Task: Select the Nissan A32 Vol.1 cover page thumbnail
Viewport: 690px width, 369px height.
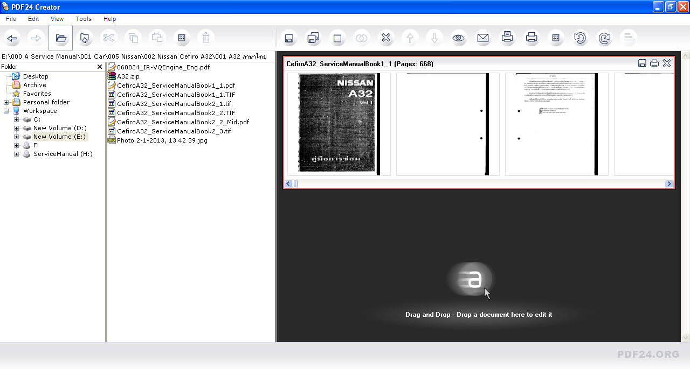Action: point(339,124)
